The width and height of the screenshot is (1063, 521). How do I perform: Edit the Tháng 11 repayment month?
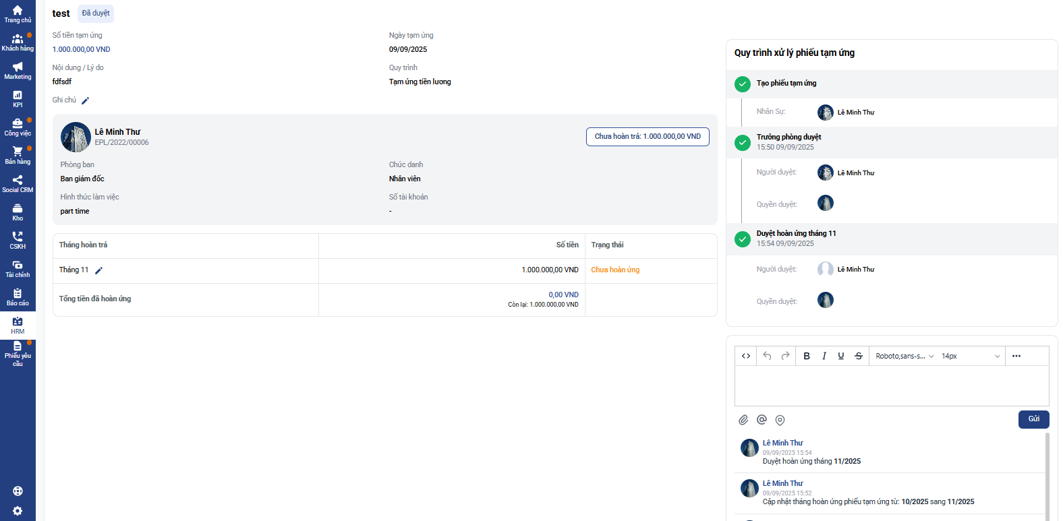point(98,270)
